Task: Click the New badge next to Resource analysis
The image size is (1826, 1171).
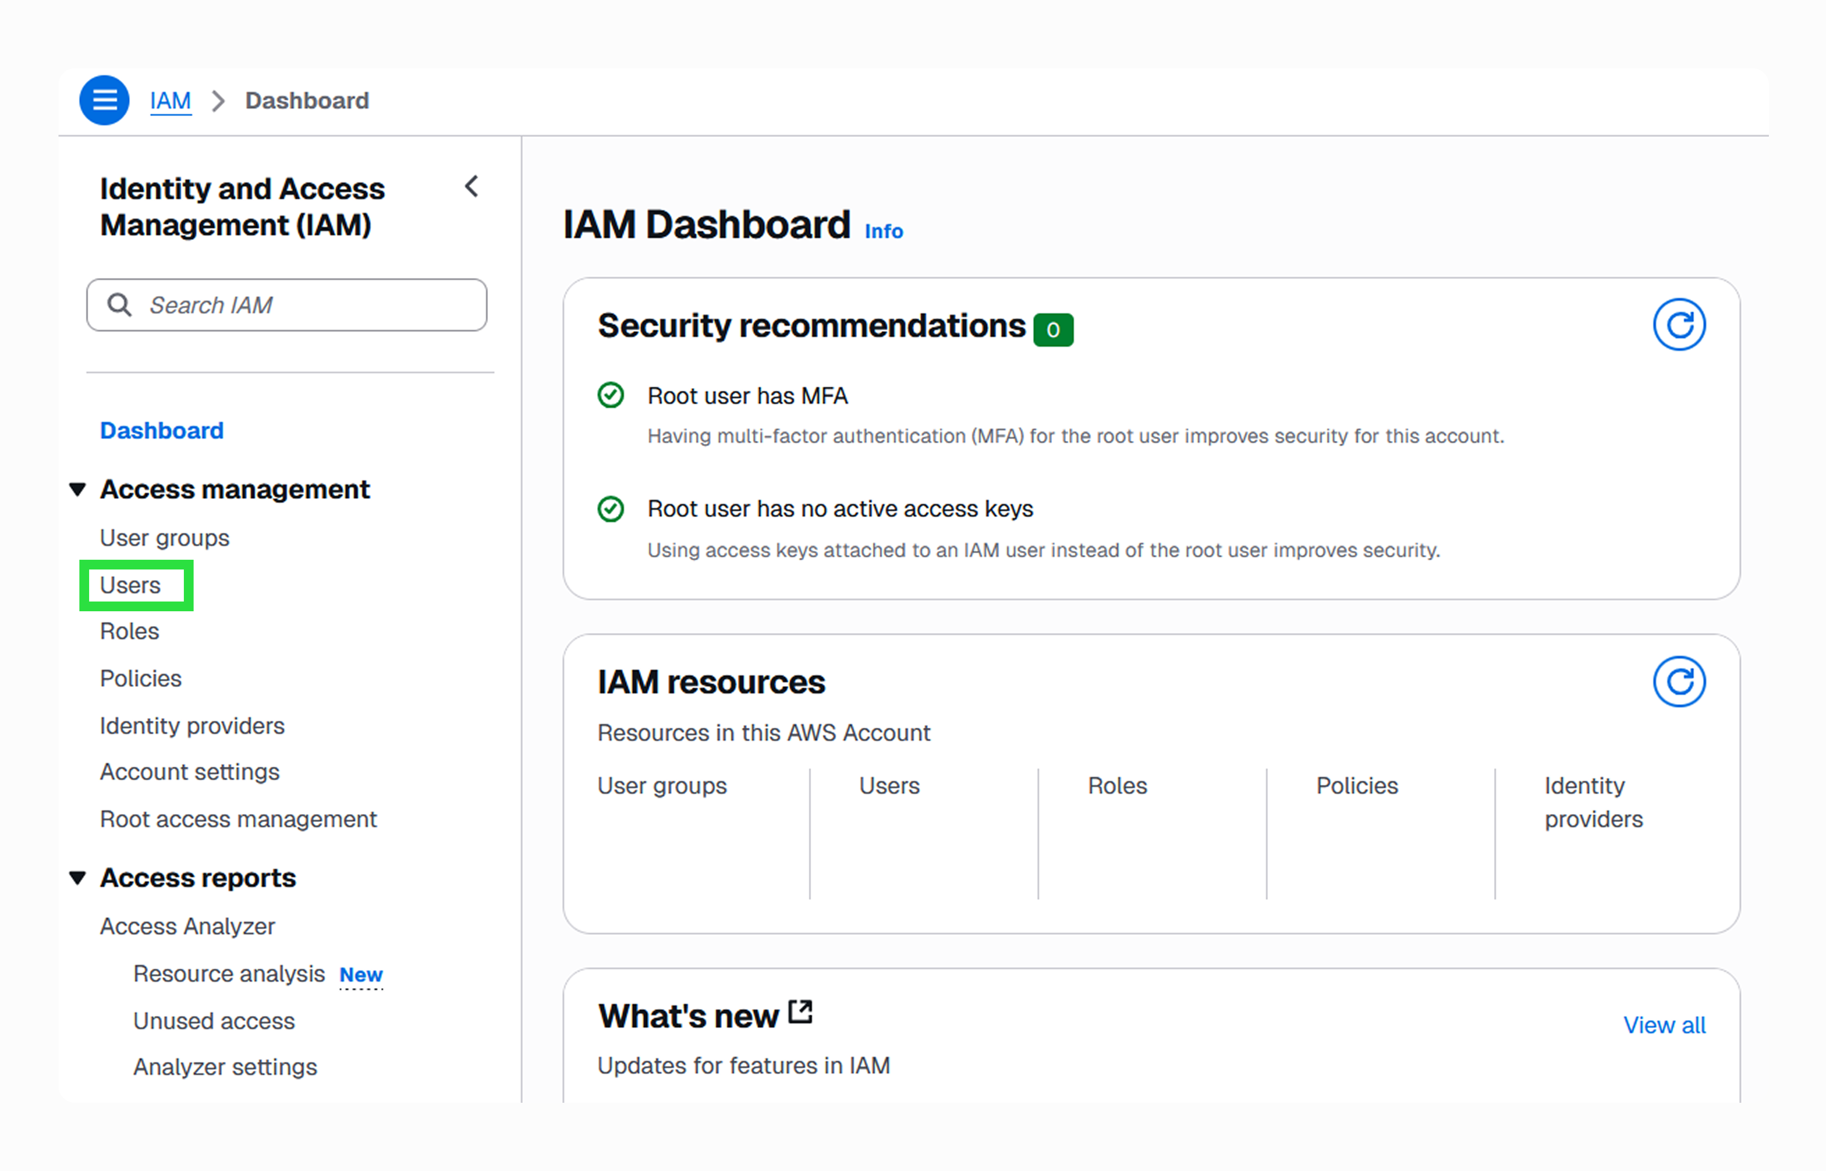Action: (361, 975)
